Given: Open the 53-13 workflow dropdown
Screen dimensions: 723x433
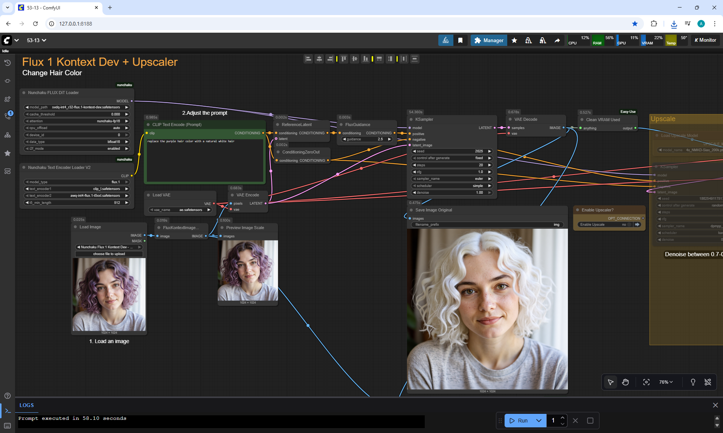Looking at the screenshot, I should tap(37, 40).
